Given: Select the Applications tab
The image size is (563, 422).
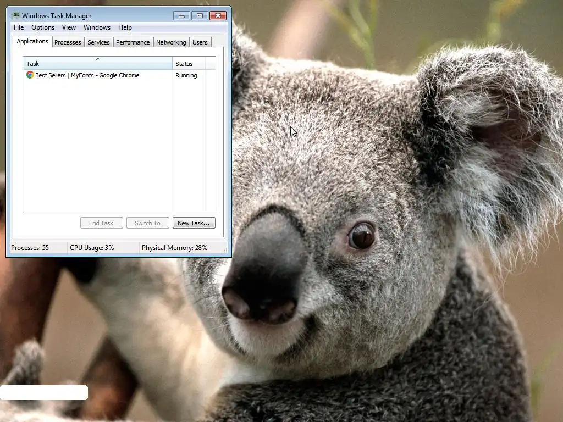Looking at the screenshot, I should pos(32,41).
